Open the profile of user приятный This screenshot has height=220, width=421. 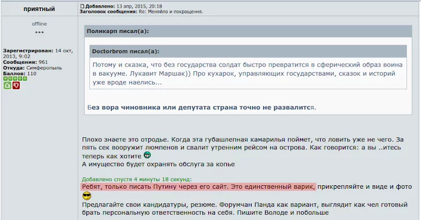[x=39, y=9]
